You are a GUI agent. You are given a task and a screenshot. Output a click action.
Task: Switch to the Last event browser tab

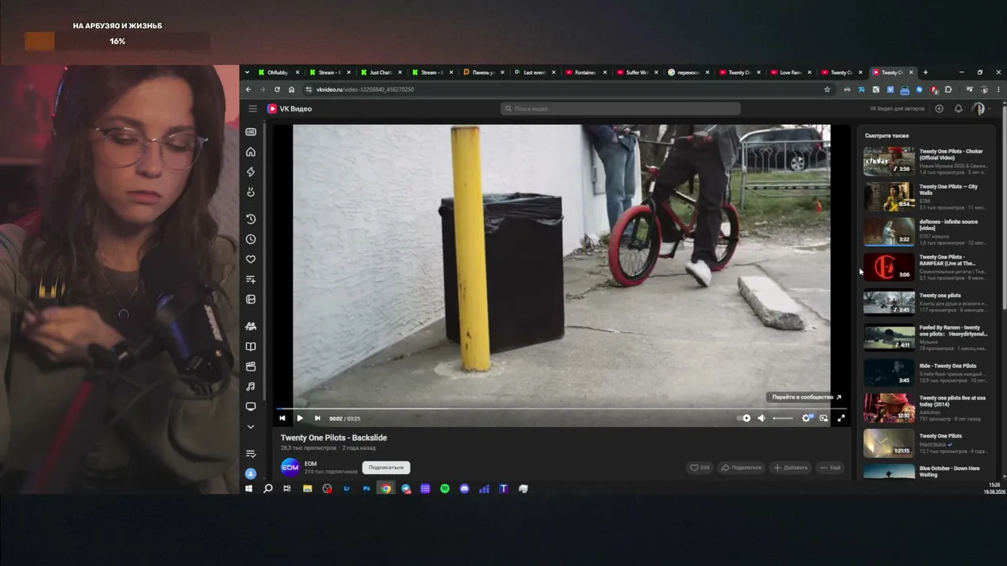pos(534,72)
